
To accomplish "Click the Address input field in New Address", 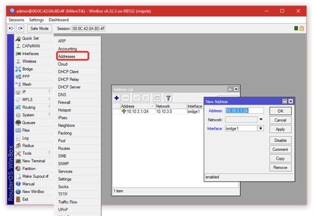I will pyautogui.click(x=244, y=110).
